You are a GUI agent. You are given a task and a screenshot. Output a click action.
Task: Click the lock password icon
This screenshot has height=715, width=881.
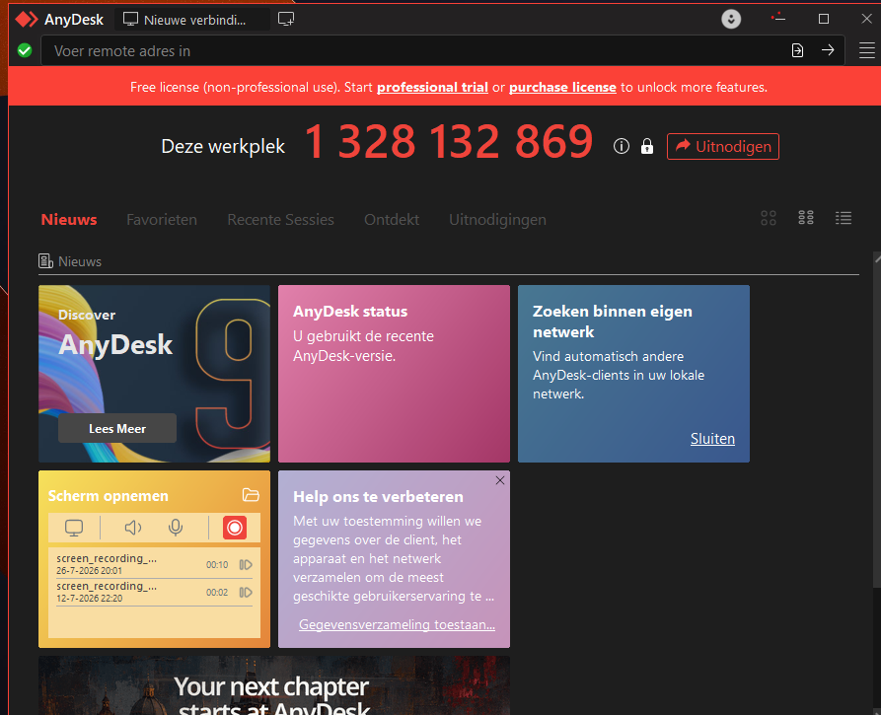pos(647,146)
